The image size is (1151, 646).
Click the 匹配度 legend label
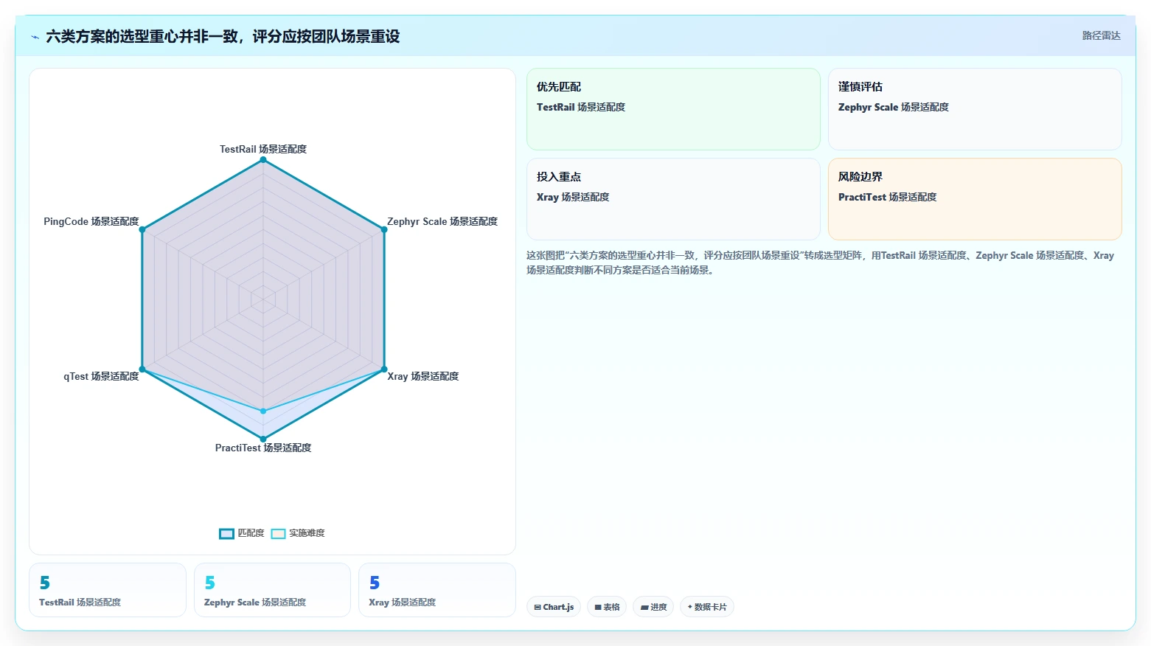point(251,533)
